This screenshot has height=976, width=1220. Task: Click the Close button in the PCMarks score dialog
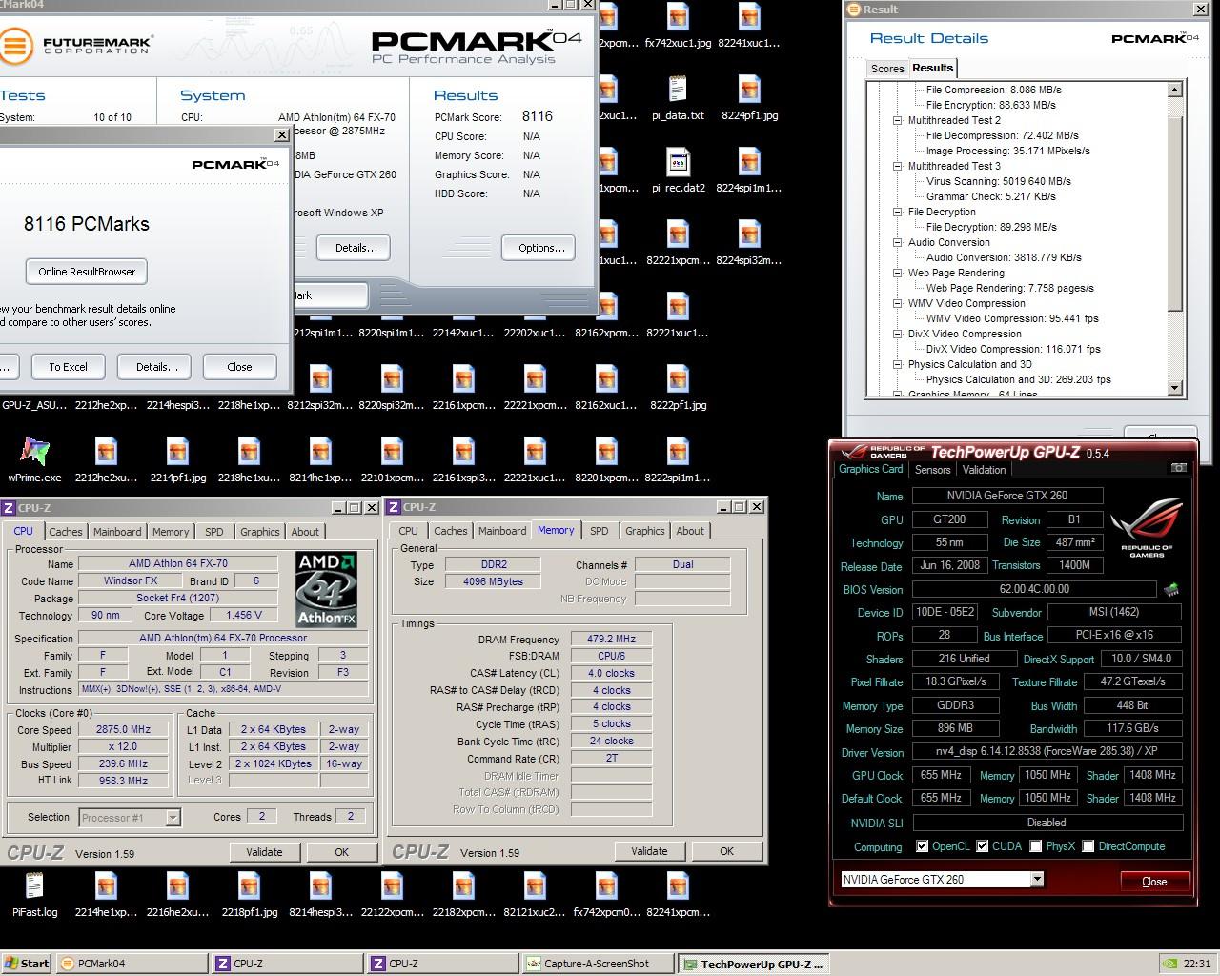tap(239, 367)
